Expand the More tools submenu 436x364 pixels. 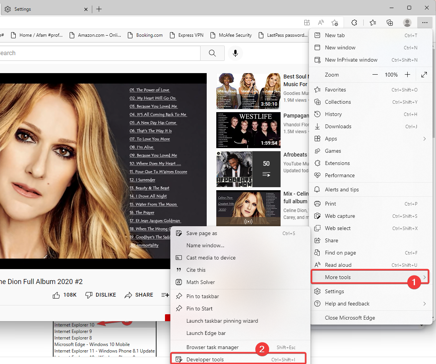371,277
